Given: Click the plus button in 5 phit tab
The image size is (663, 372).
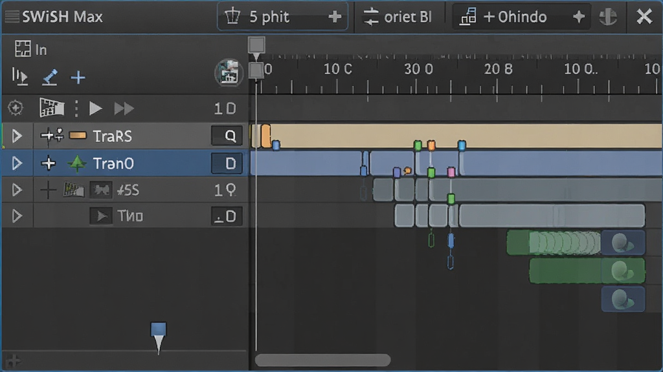Looking at the screenshot, I should pos(335,17).
